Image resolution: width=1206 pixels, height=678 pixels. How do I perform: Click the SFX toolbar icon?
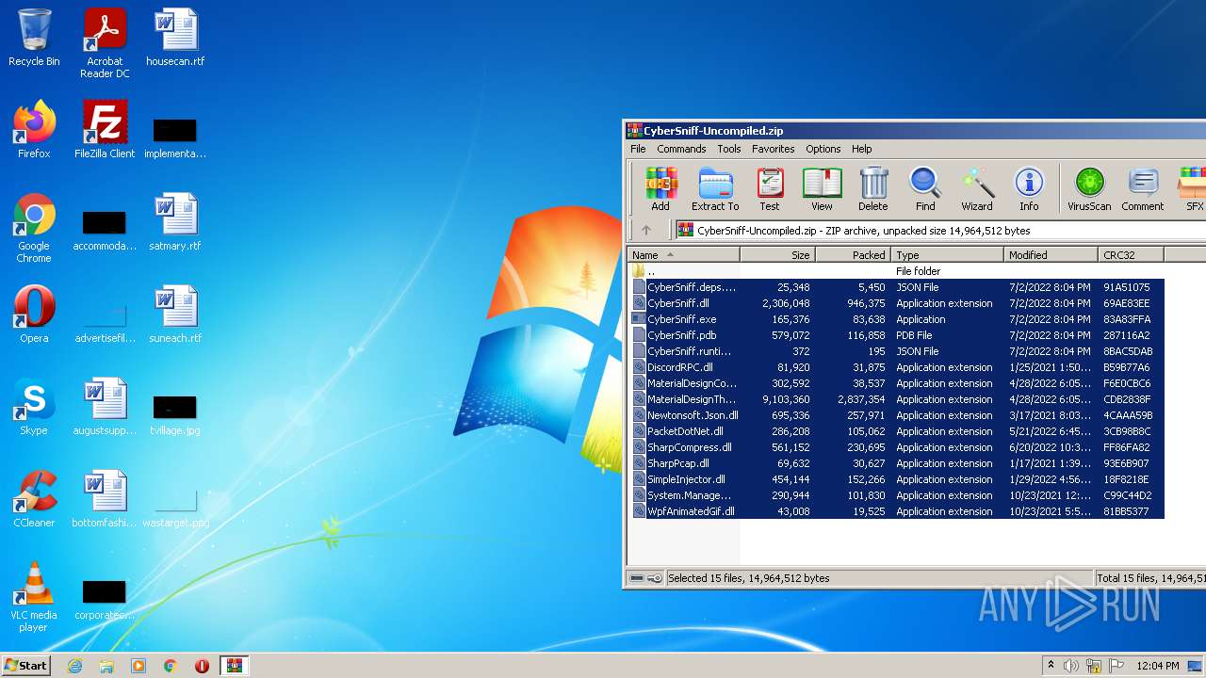[x=1193, y=189]
